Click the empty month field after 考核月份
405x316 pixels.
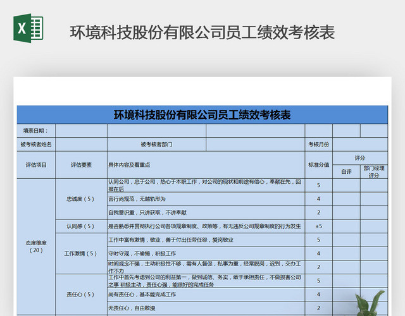(x=360, y=145)
